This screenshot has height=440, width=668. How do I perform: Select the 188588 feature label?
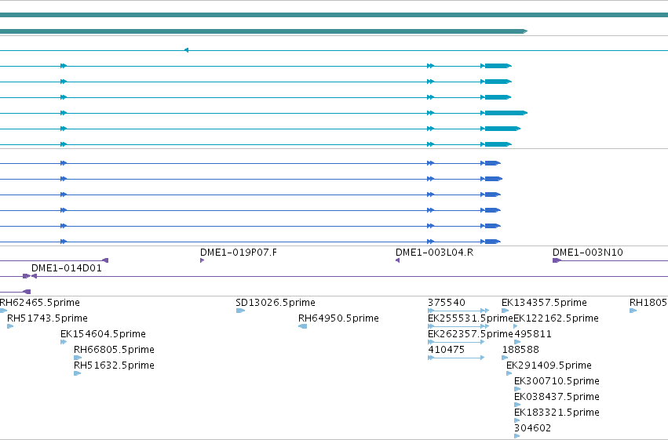tap(520, 350)
